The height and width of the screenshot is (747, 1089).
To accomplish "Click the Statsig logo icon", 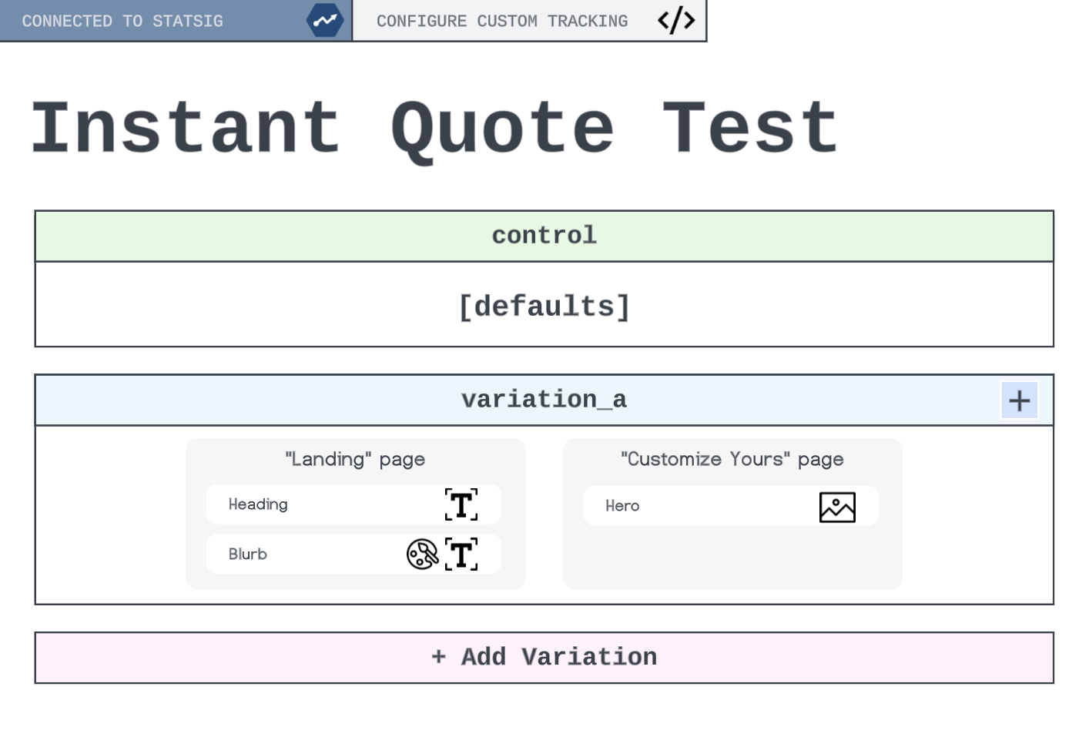I will 324,21.
